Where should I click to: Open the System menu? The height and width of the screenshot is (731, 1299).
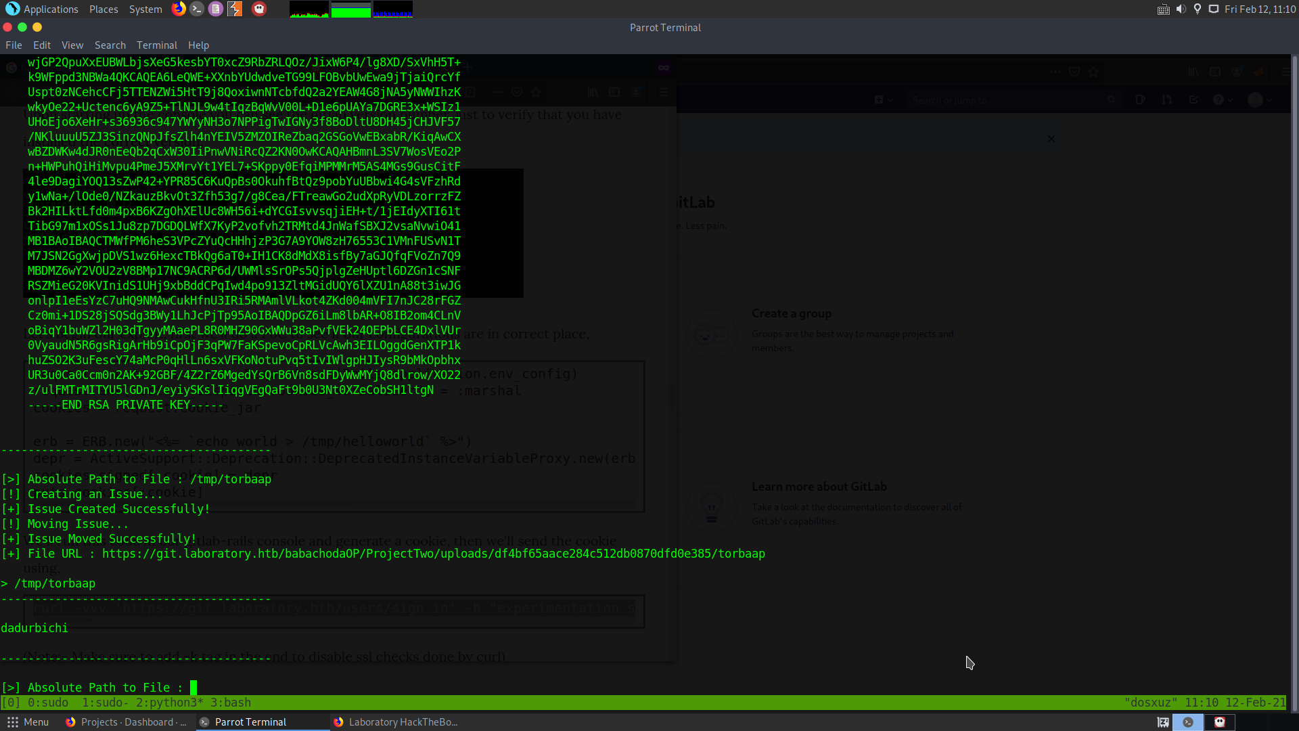click(x=145, y=9)
